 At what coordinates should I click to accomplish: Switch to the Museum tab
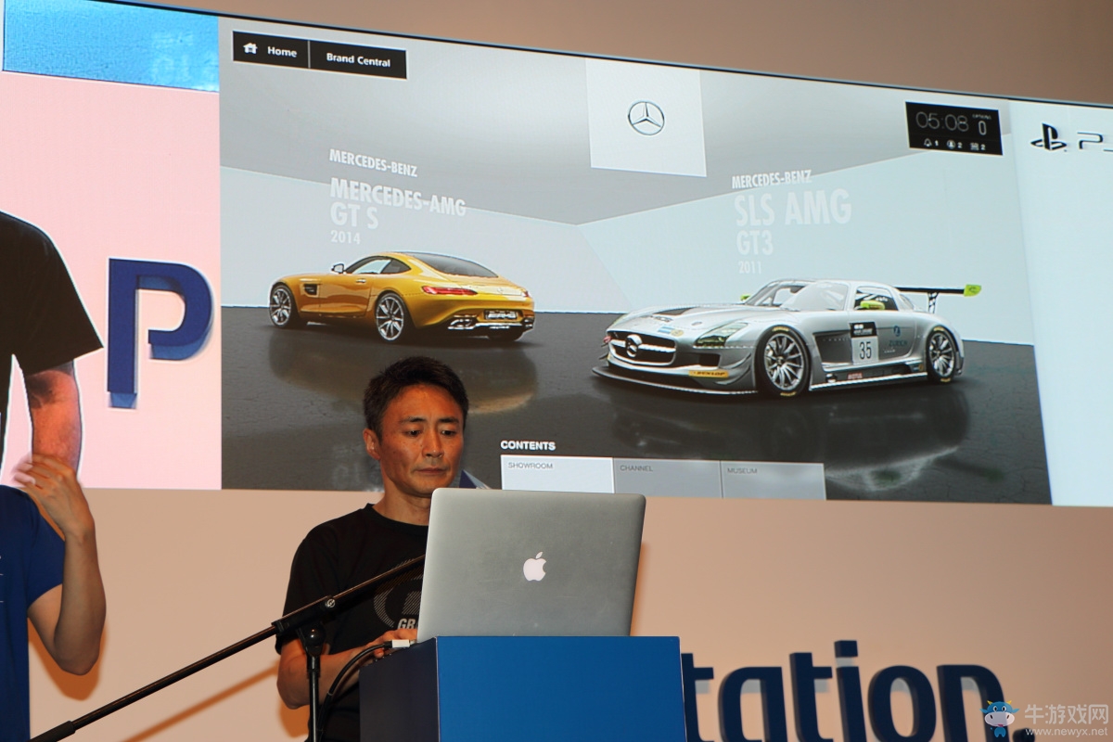click(773, 480)
